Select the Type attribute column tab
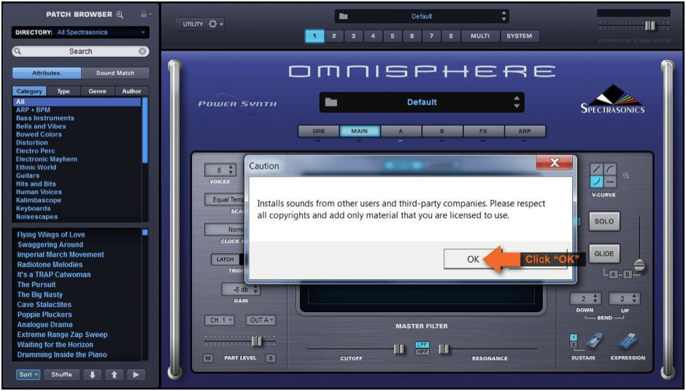 point(63,91)
